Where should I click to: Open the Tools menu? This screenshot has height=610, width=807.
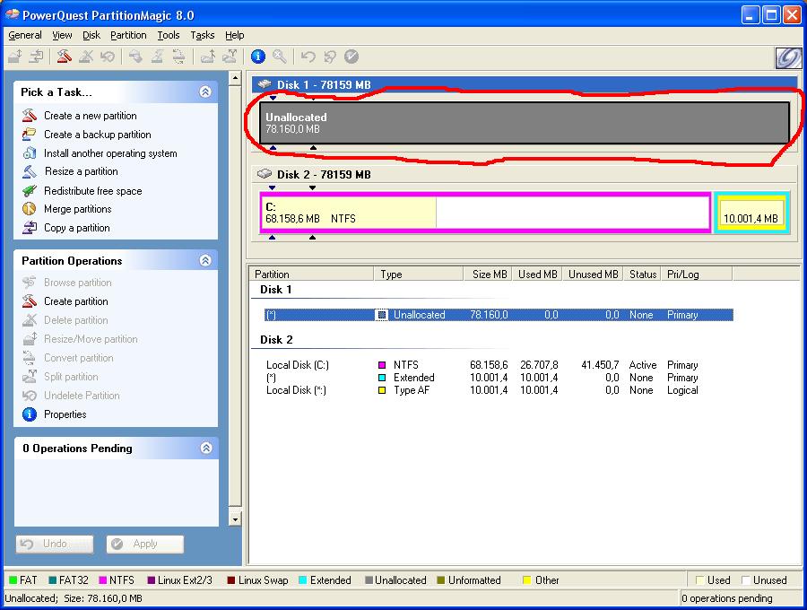169,35
